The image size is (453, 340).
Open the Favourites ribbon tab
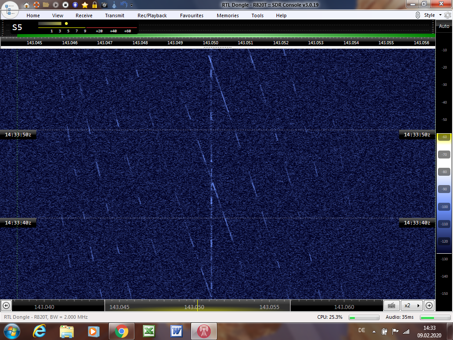192,15
